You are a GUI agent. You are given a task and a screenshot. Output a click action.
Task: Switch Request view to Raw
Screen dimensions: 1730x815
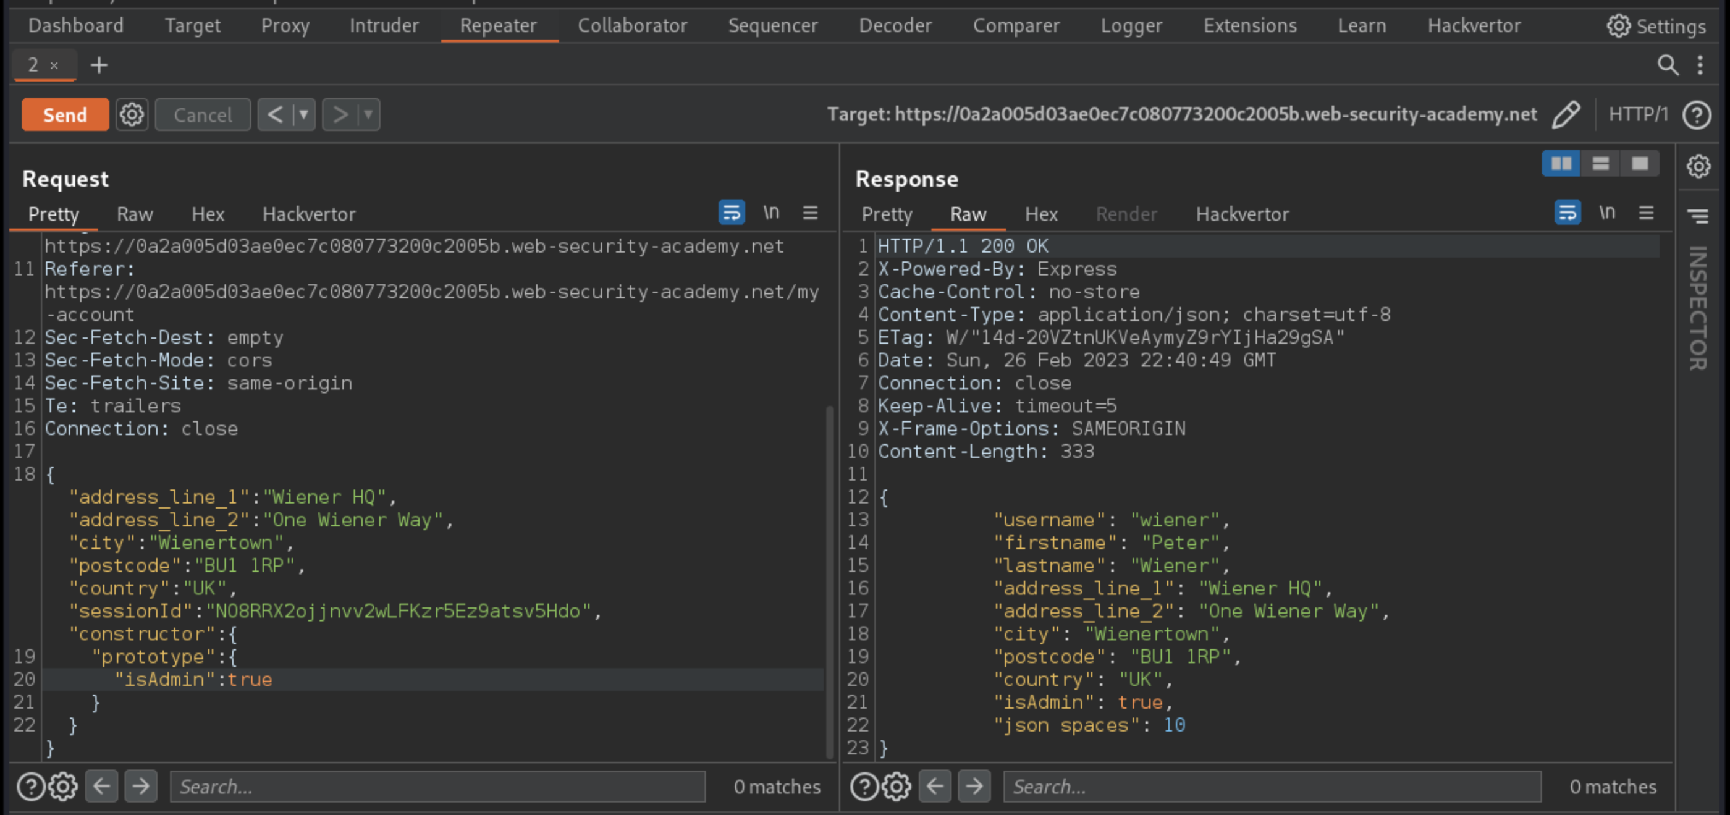(x=134, y=214)
